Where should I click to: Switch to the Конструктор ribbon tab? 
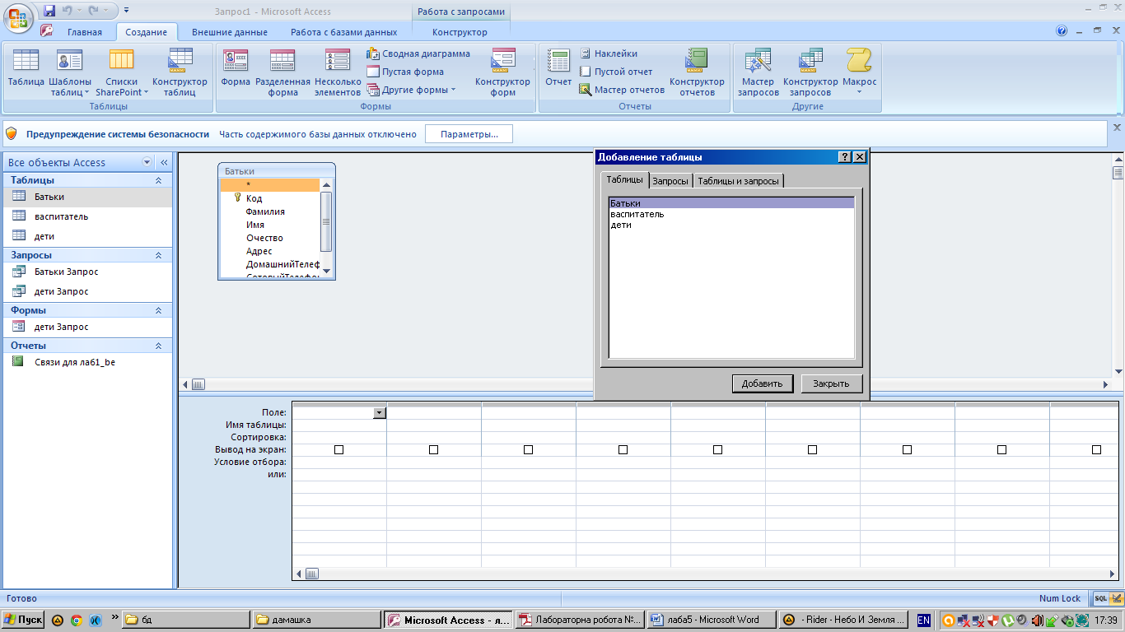[460, 32]
